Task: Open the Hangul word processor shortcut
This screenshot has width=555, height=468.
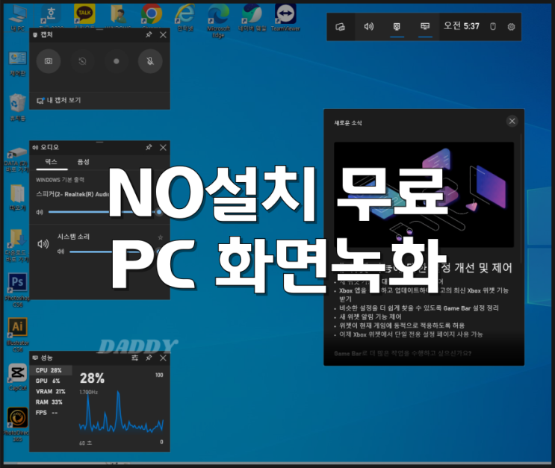Action: 51,16
